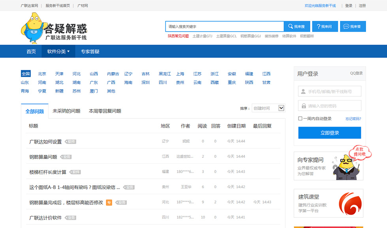Screen dimensions: 387x228
Task: Click the chat bubble 我来答 button
Action: tap(353, 26)
